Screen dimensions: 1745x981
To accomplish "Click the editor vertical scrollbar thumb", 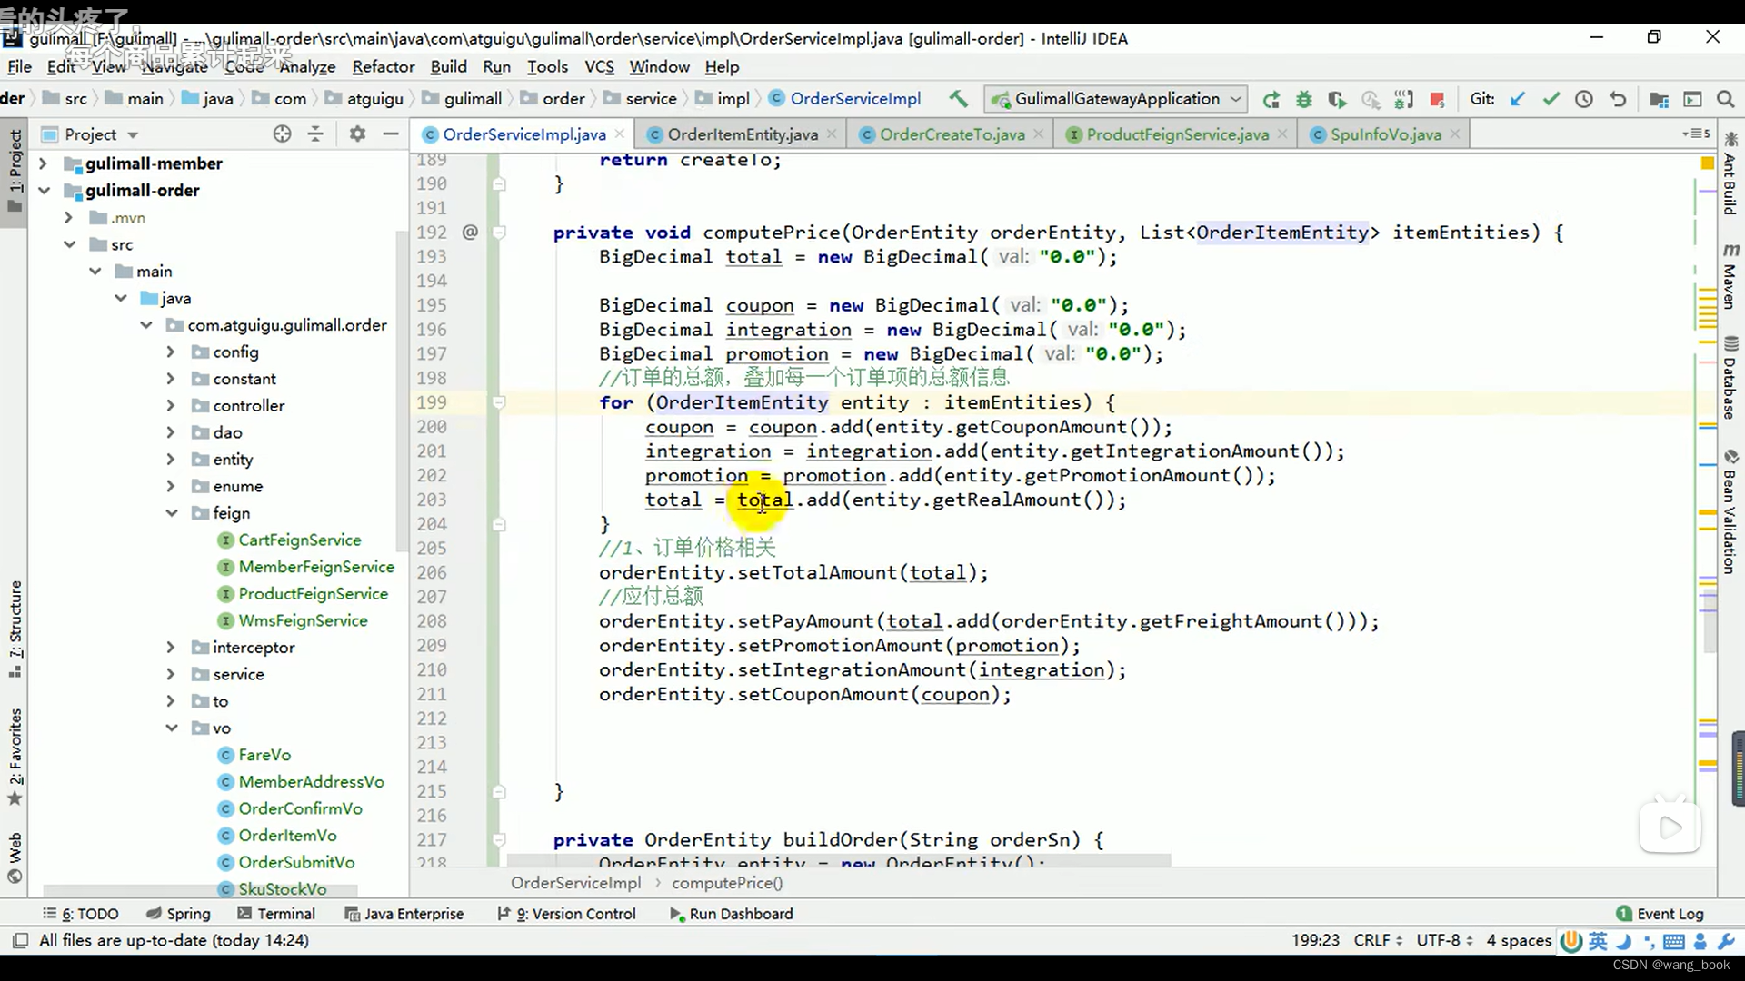I will pos(1709,623).
